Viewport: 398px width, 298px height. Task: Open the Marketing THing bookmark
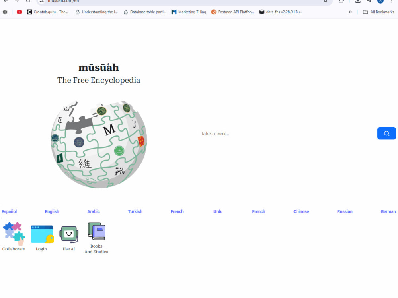coord(189,12)
